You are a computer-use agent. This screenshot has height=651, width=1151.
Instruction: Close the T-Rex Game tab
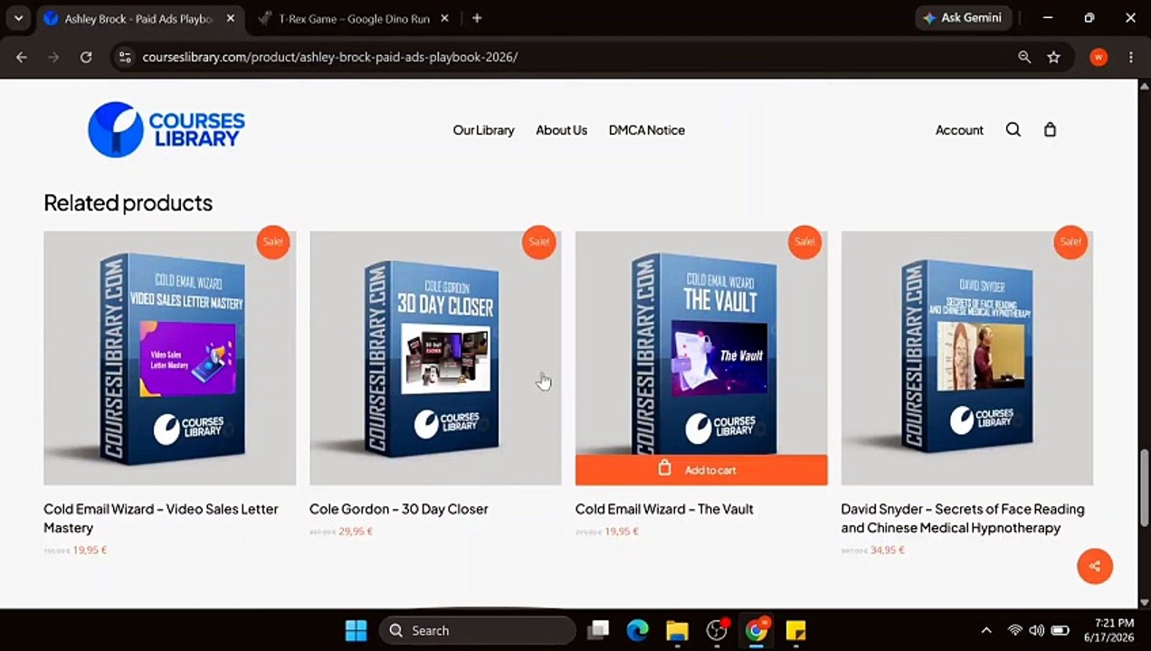446,18
